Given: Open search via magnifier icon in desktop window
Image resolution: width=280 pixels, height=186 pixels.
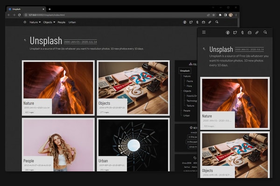Looking at the screenshot, I should point(217,22).
